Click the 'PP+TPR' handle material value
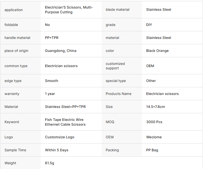 (x=52, y=38)
